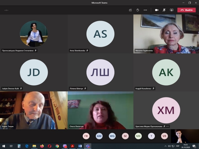Screen dimensions: 199x149
Task: Minimize the Microsoft Teams window
Action: 183,3
